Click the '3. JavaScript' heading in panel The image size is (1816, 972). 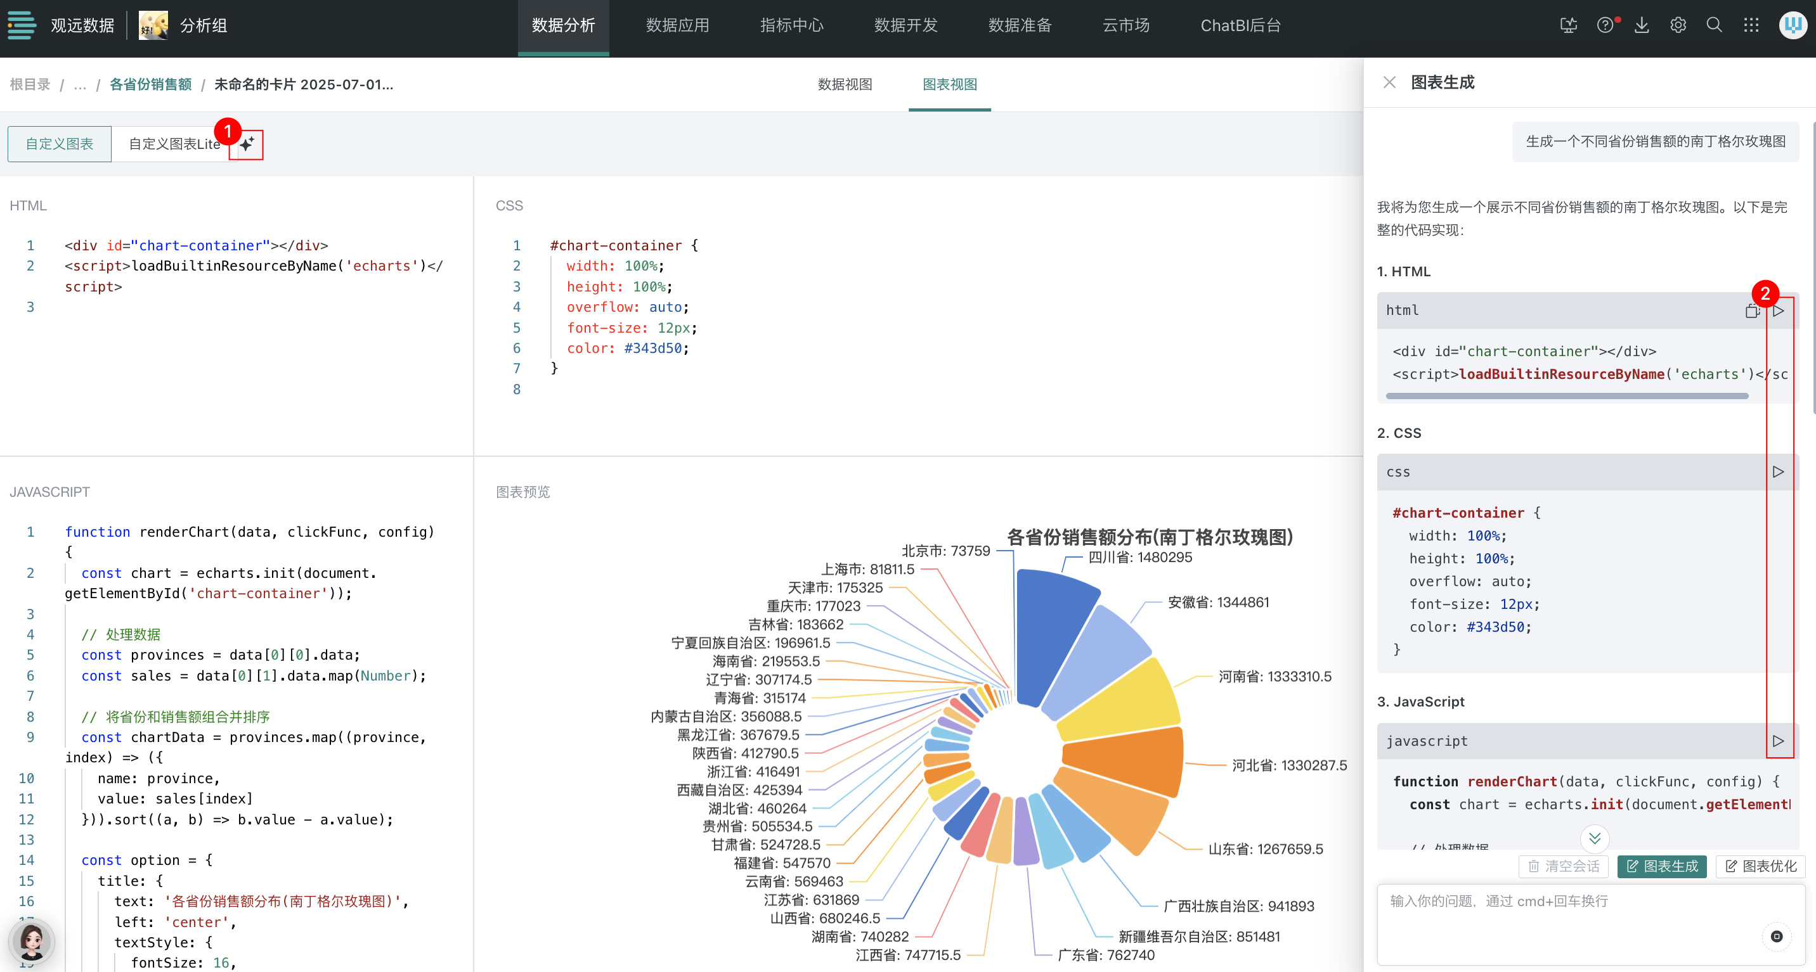[1420, 701]
